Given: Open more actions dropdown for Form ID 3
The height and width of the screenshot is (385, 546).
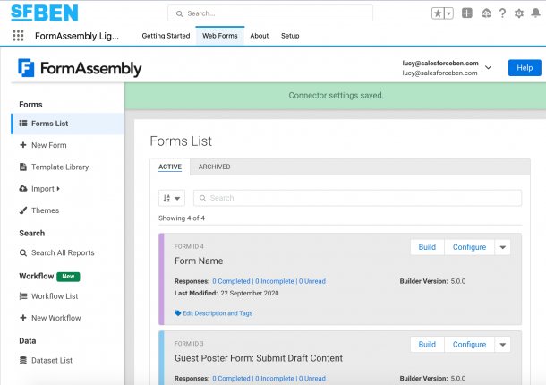Looking at the screenshot, I should 502,344.
